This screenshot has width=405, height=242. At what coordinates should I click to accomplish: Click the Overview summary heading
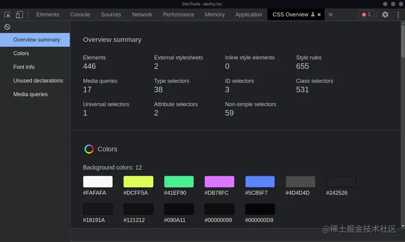(112, 40)
